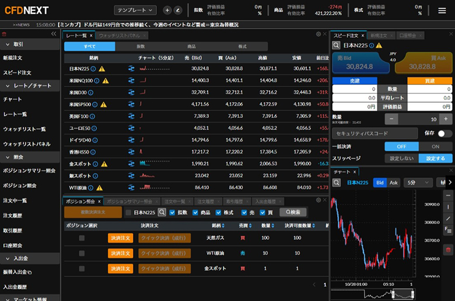This screenshot has width=455, height=301.
Task: Open the 5分 chart timeframe dropdown
Action: [418, 183]
